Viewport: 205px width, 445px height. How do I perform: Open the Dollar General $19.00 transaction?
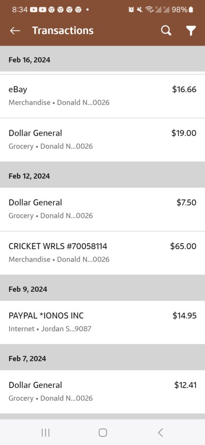coord(102,140)
